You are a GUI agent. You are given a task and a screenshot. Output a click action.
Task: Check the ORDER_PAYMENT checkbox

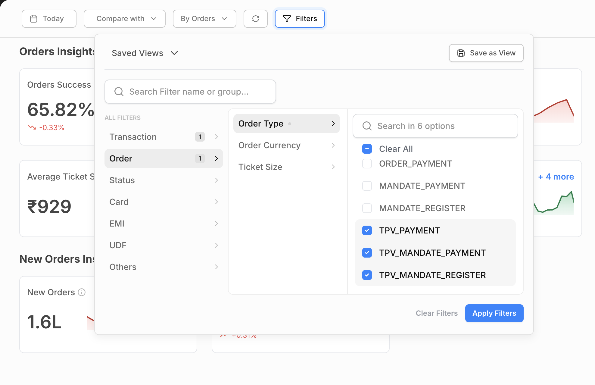tap(367, 164)
